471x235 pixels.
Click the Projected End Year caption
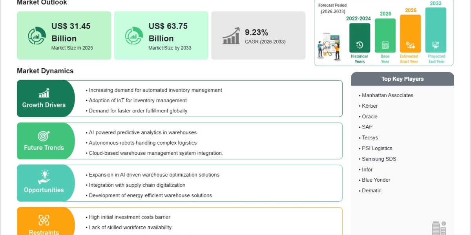(x=436, y=59)
